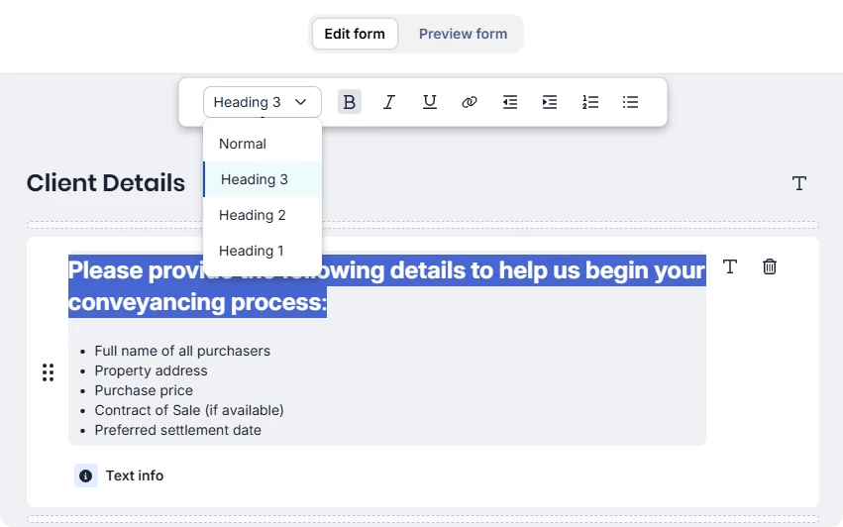843x527 pixels.
Task: Click the Client Details heading
Action: pos(106,183)
